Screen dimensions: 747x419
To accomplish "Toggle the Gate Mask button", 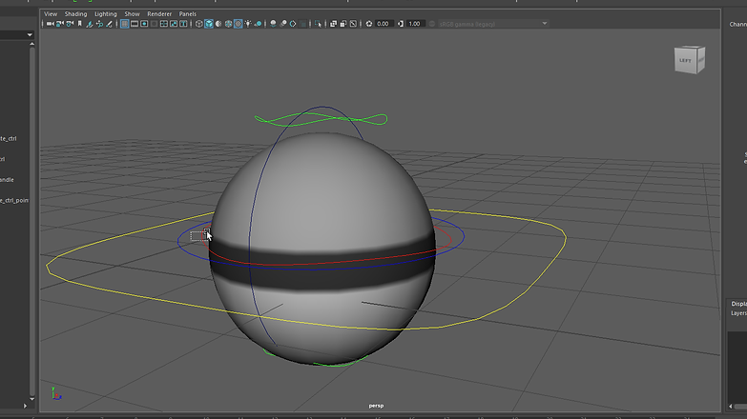I will (x=155, y=24).
